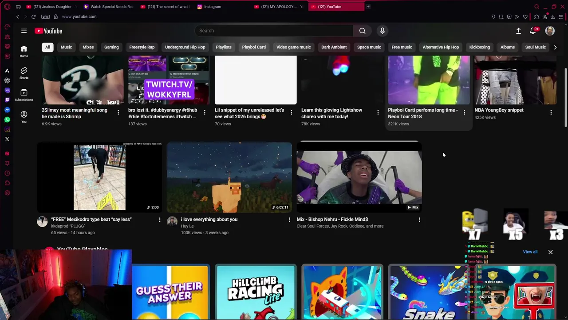Open the browser downloads icon
Image resolution: width=568 pixels, height=320 pixels.
[552, 17]
